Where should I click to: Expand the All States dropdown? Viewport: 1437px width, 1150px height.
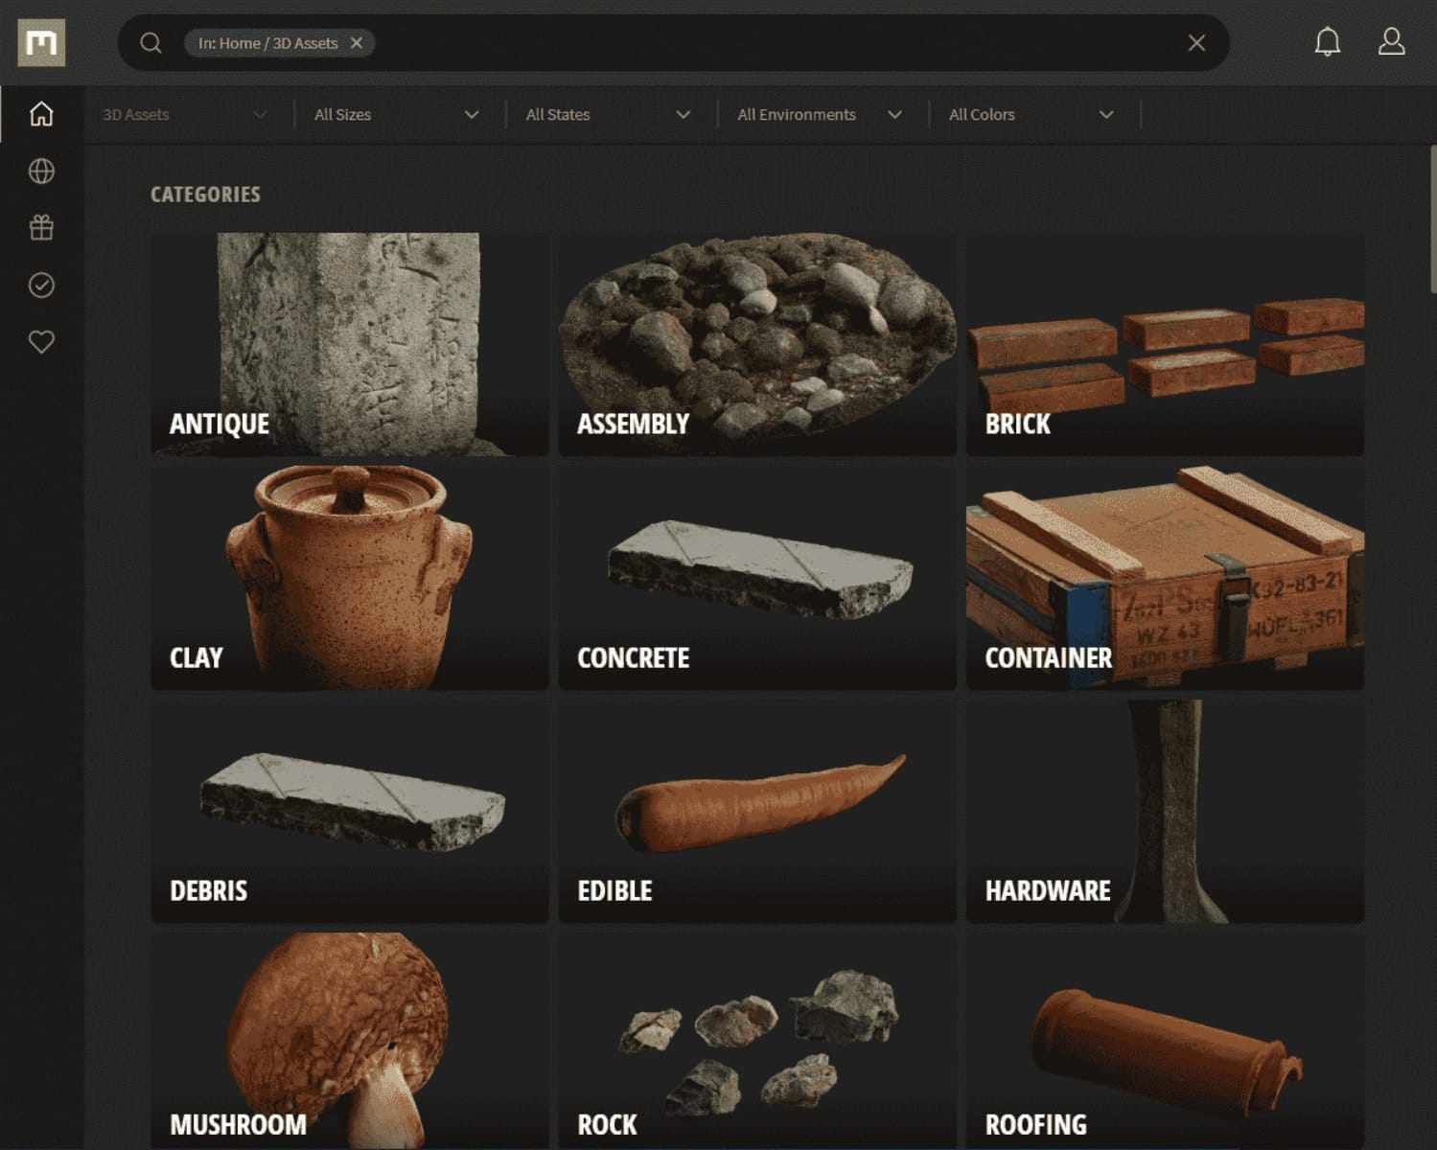[608, 115]
